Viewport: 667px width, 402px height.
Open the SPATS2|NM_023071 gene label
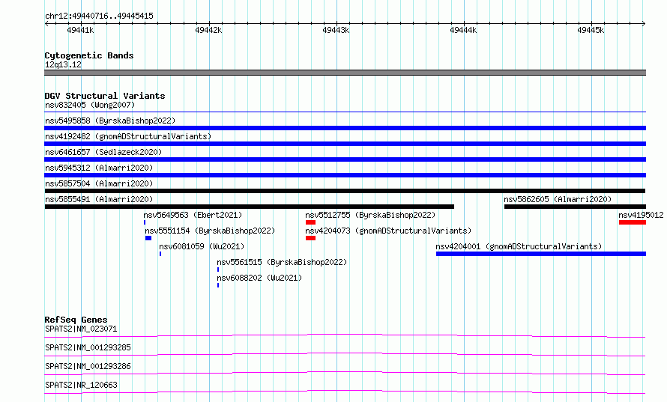click(81, 329)
